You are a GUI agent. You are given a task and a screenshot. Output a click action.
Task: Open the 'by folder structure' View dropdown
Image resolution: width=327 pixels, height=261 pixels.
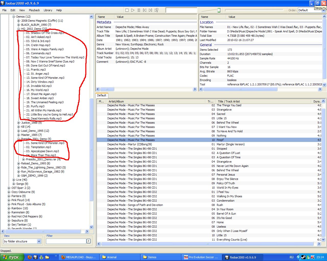[39, 241]
